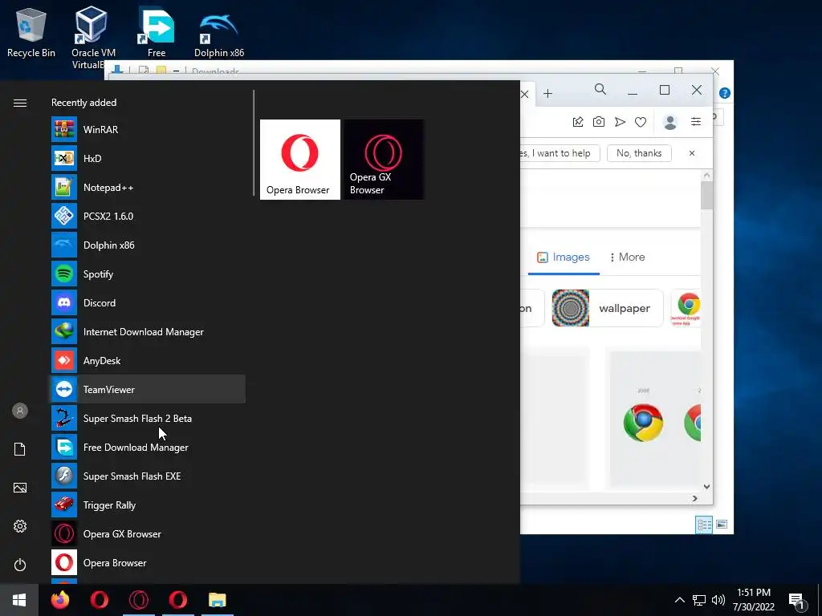Viewport: 822px width, 616px height.
Task: Open Oracle VM VirtualBox desktop shortcut
Action: [x=92, y=37]
